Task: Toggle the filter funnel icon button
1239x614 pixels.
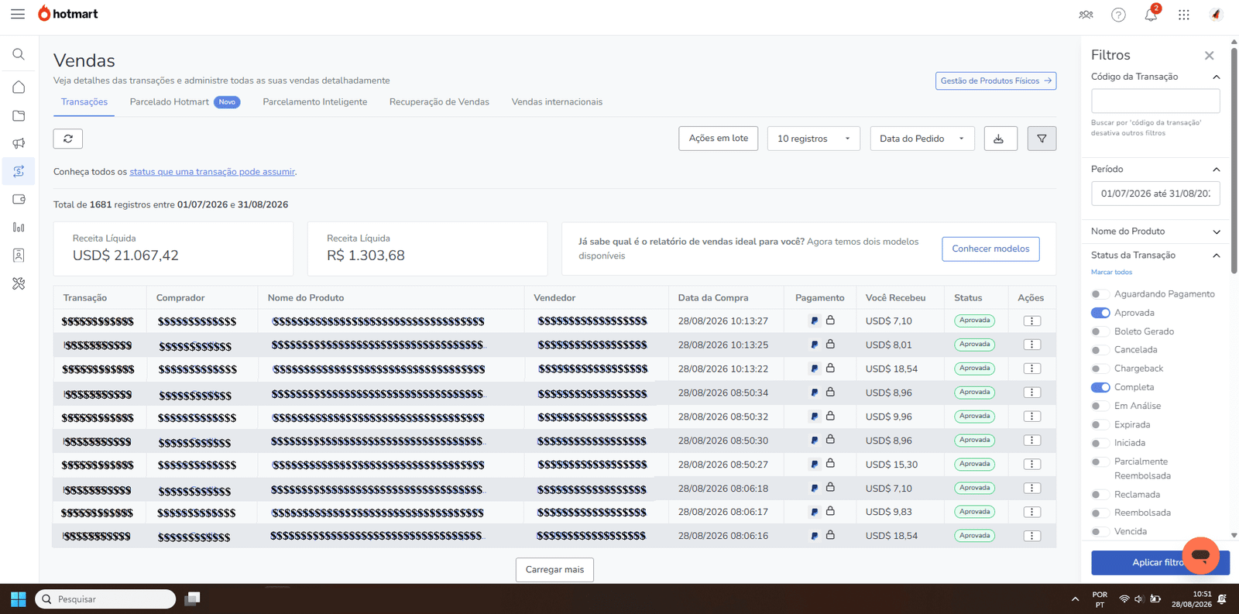Action: [1042, 139]
